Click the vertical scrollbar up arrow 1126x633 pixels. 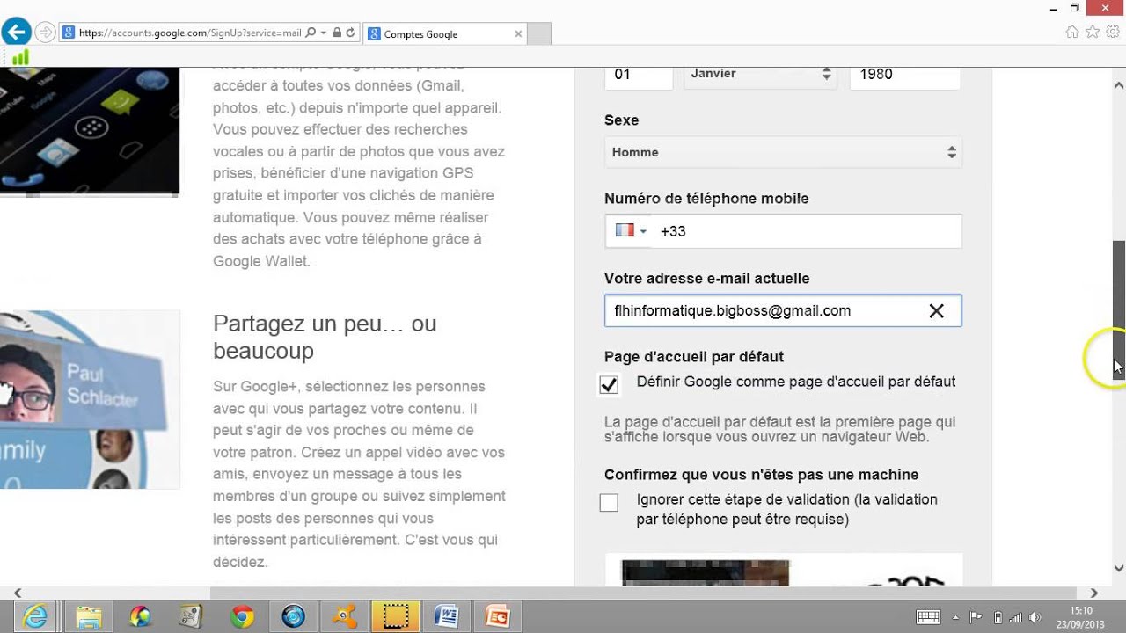pos(1119,85)
